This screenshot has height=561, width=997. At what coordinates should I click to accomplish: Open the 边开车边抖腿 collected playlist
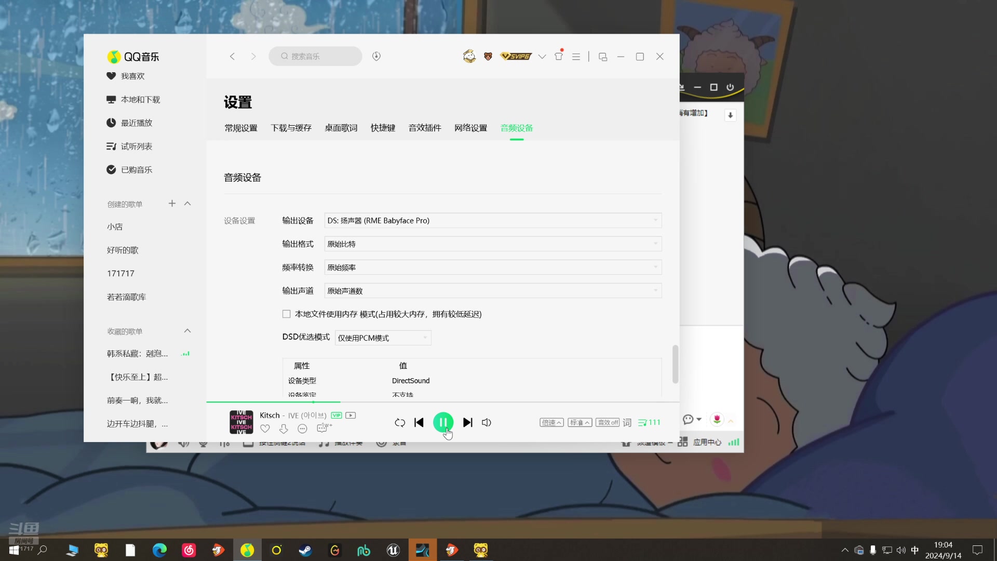pyautogui.click(x=137, y=423)
